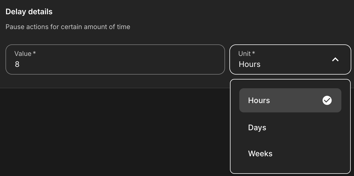Click the checkmark icon beside Hours
The image size is (354, 176).
327,100
